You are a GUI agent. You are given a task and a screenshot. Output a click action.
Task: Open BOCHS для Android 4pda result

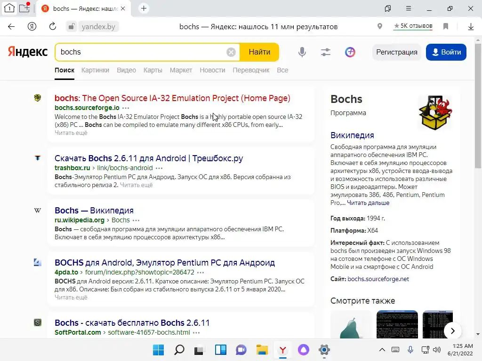165,262
